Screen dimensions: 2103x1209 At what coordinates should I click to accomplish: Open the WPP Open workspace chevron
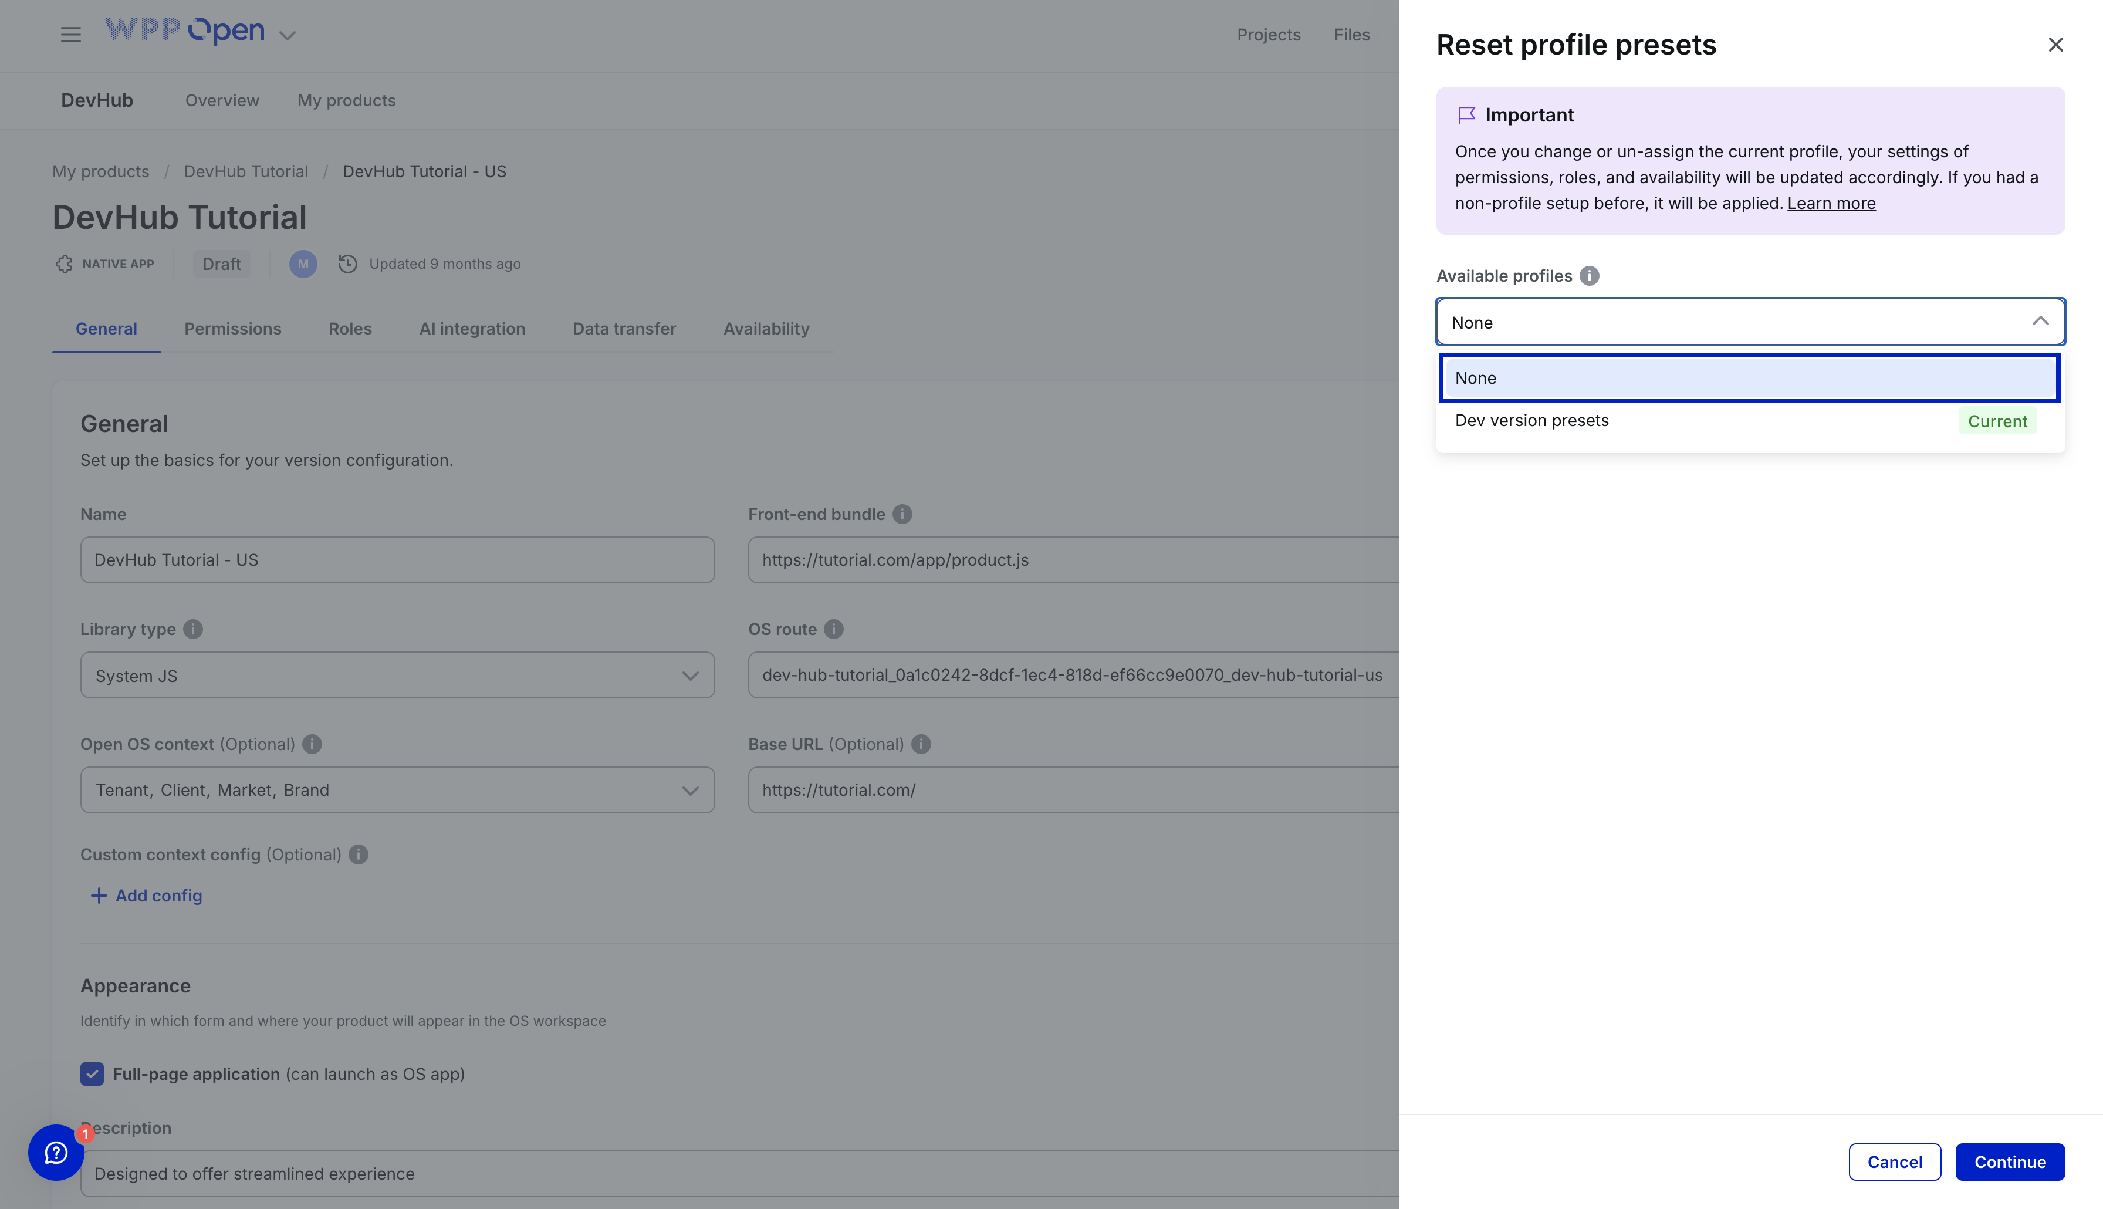(287, 35)
